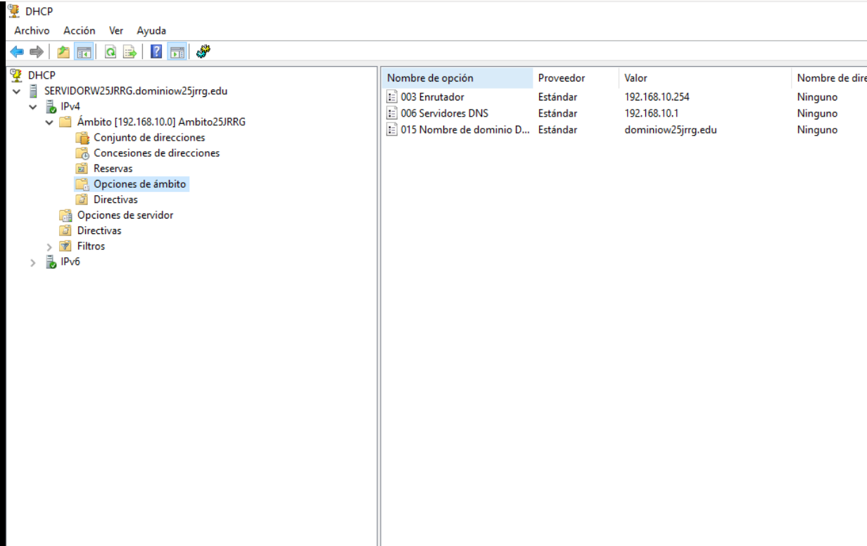Screen dimensions: 867x546
Task: Collapse the server node chevron
Action: (x=16, y=91)
